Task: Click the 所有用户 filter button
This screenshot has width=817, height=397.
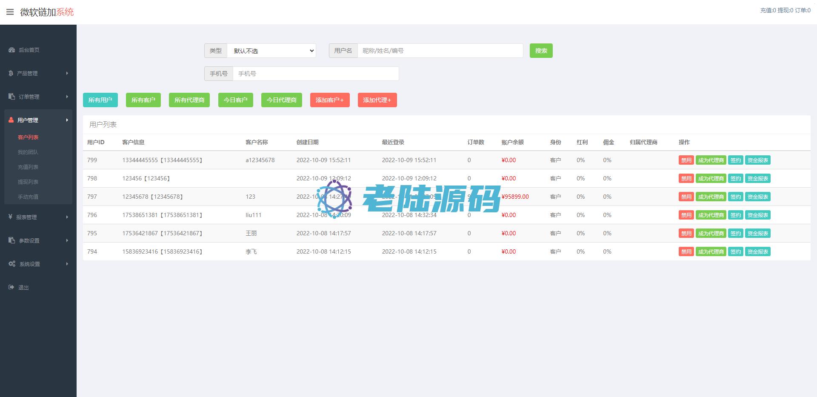Action: click(x=100, y=100)
